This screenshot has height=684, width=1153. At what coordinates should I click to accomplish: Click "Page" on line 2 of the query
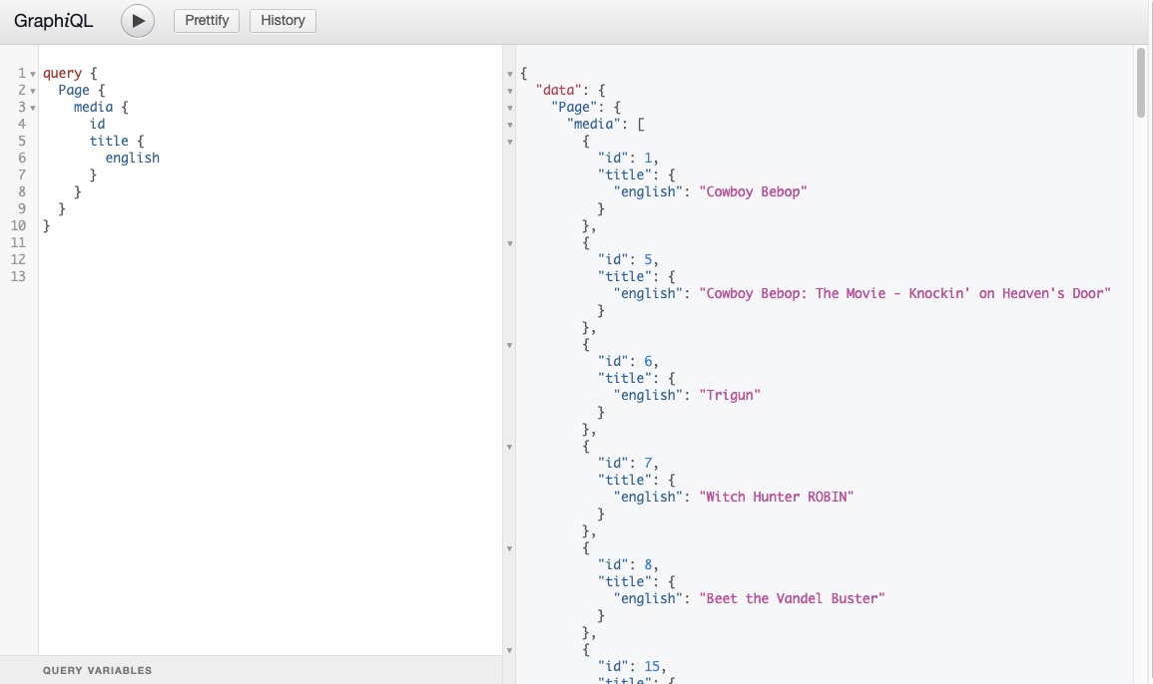tap(74, 90)
